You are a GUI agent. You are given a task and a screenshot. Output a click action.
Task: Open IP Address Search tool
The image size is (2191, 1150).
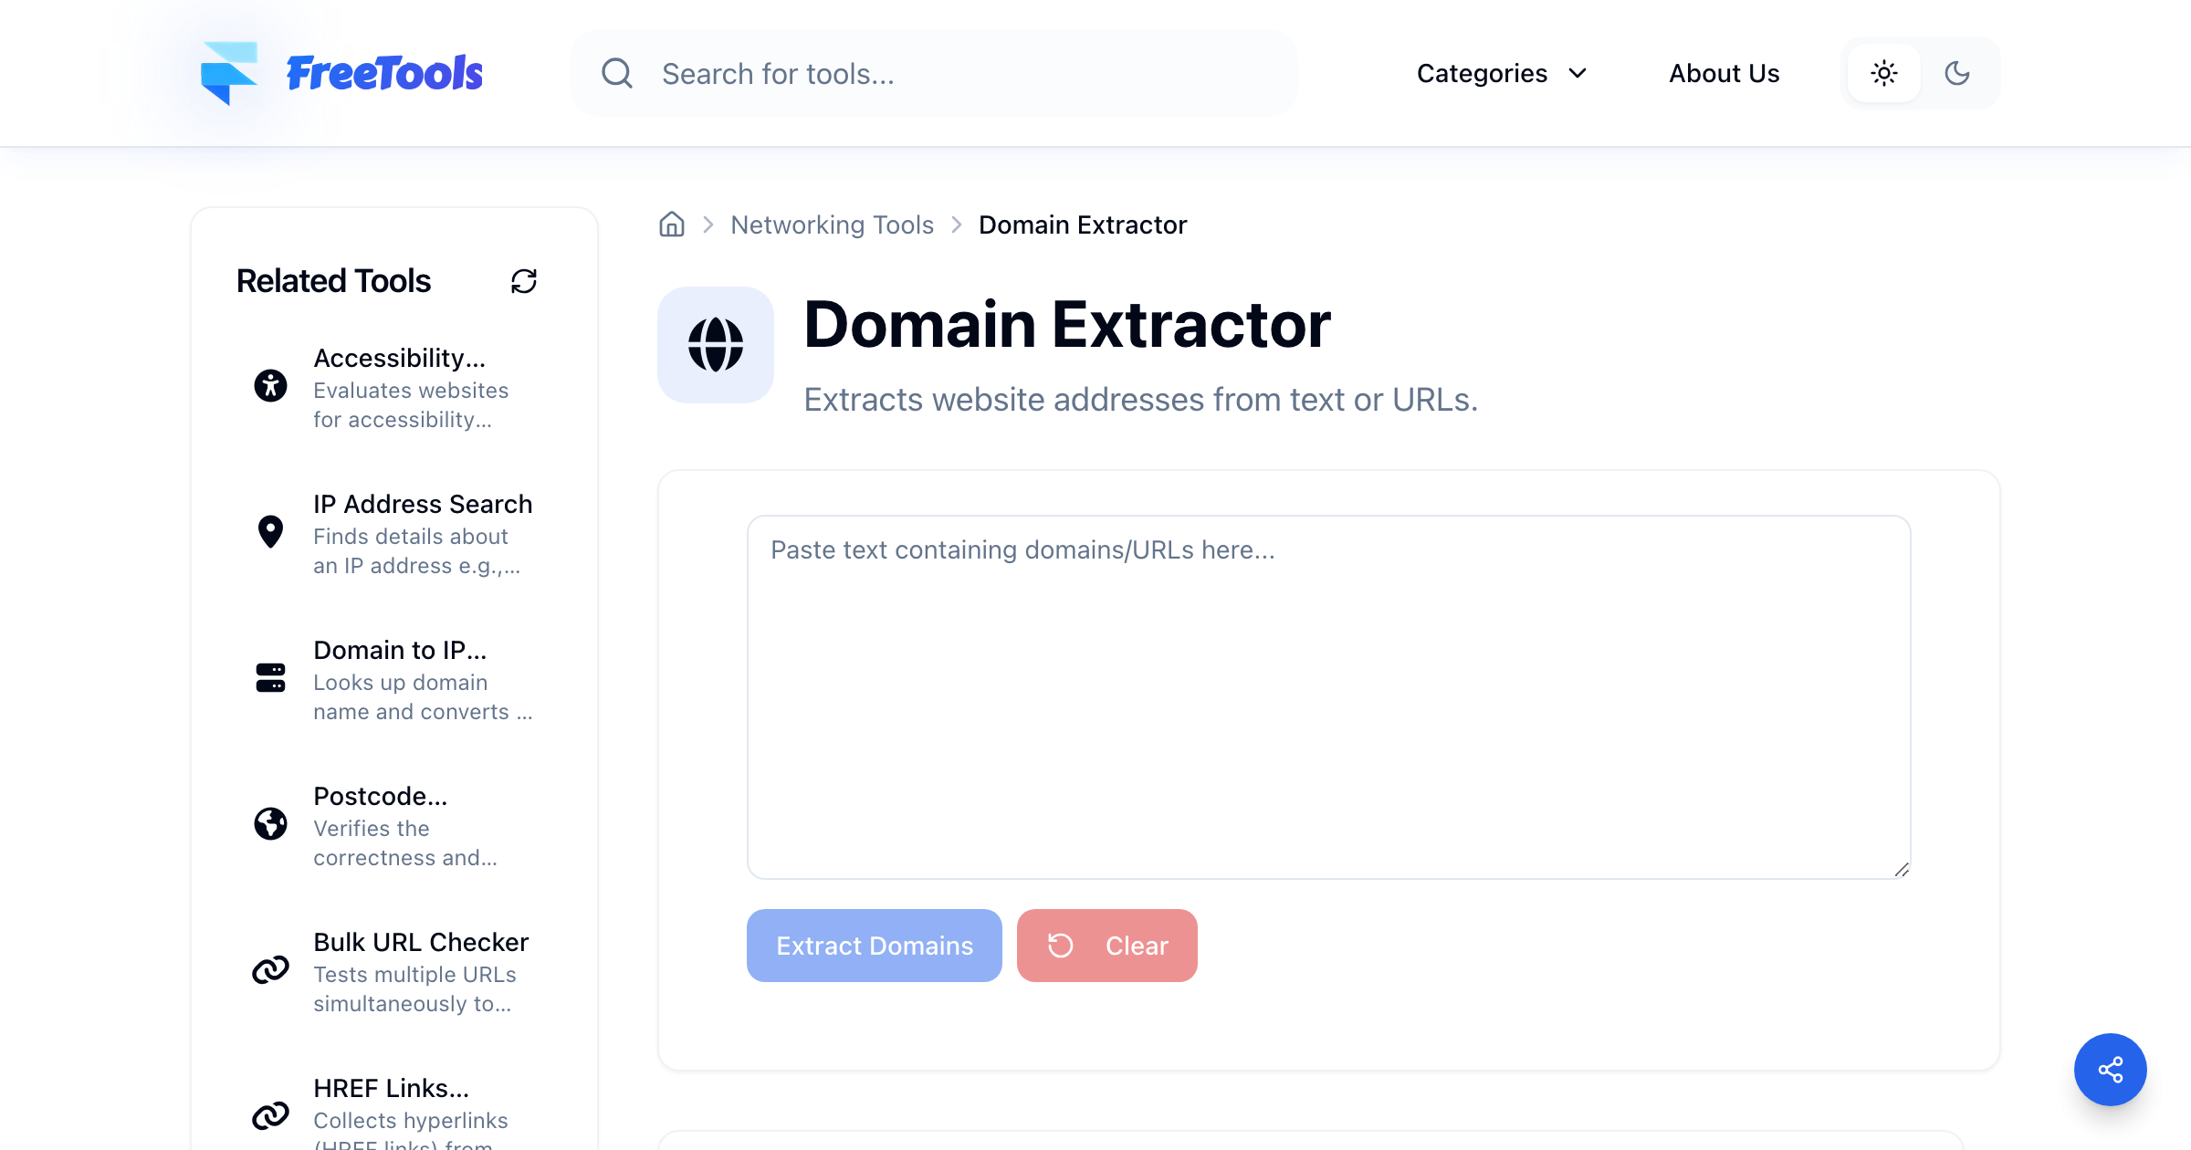394,533
